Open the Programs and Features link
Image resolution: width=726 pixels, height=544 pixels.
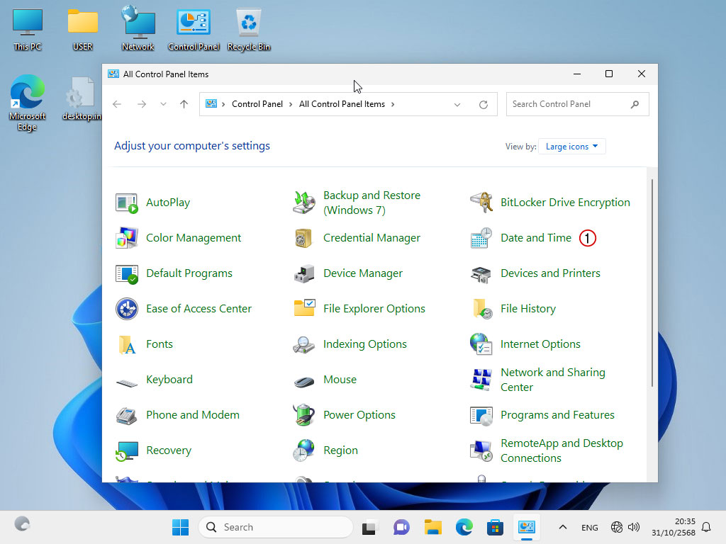coord(557,415)
